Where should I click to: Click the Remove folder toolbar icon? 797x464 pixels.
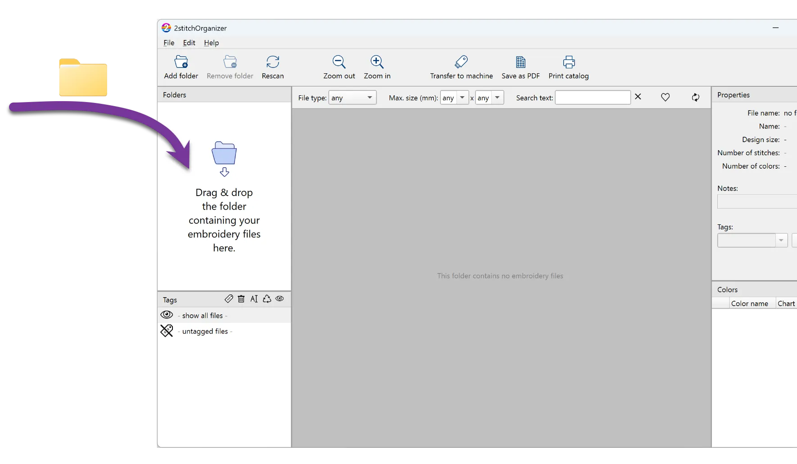click(x=230, y=62)
